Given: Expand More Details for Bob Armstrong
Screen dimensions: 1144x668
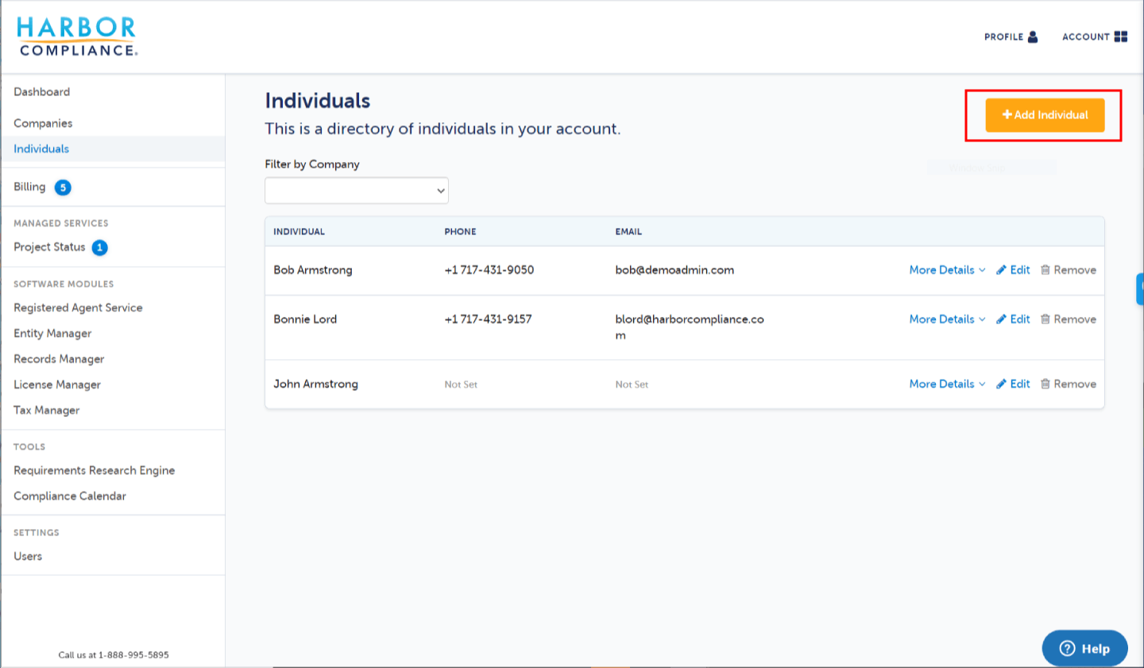Looking at the screenshot, I should (x=947, y=270).
